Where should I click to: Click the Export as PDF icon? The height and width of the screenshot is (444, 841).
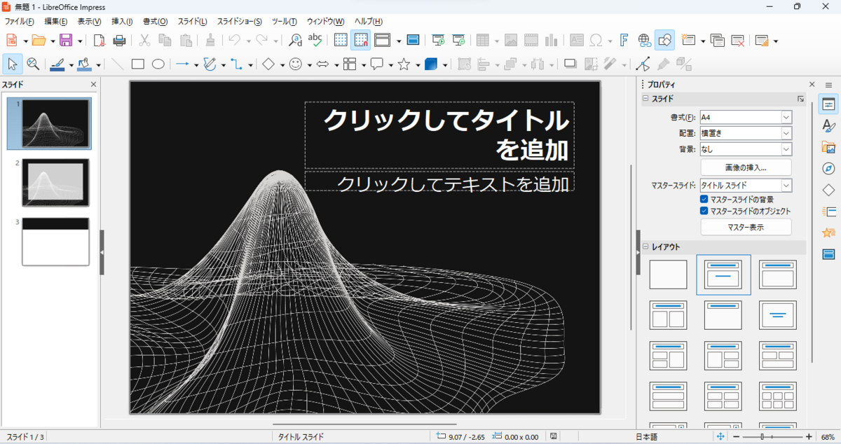point(100,40)
